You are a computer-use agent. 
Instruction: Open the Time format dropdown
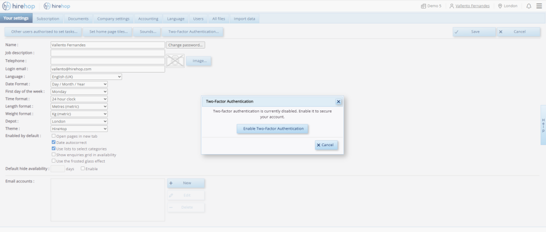pyautogui.click(x=79, y=99)
